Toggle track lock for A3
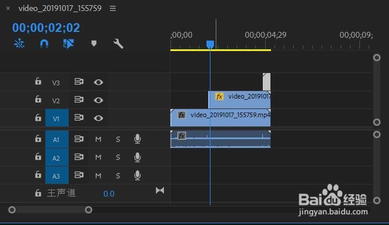The width and height of the screenshot is (389, 225). (x=38, y=175)
